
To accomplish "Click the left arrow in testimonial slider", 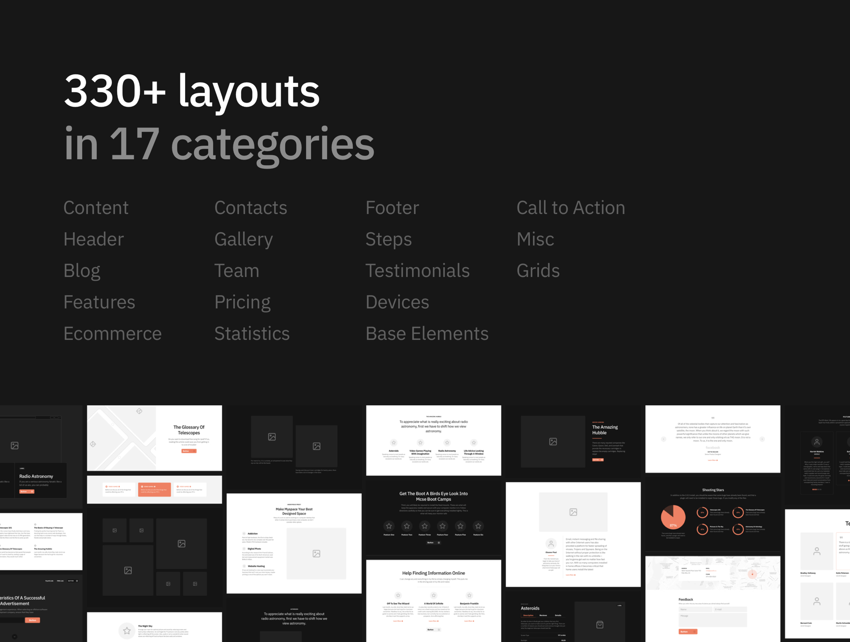I will point(663,439).
